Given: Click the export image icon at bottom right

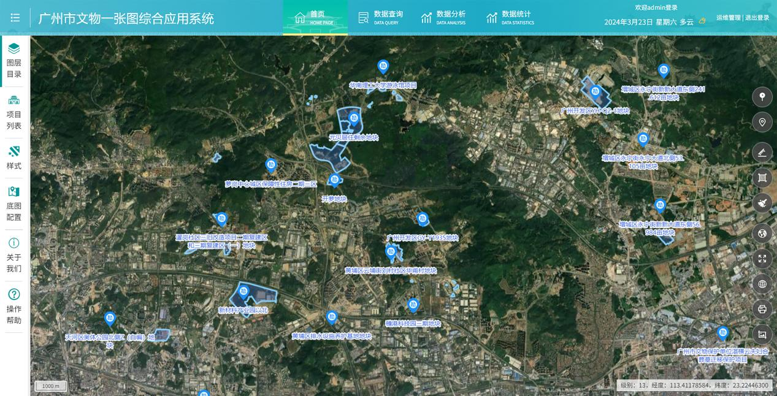Looking at the screenshot, I should pos(762,334).
